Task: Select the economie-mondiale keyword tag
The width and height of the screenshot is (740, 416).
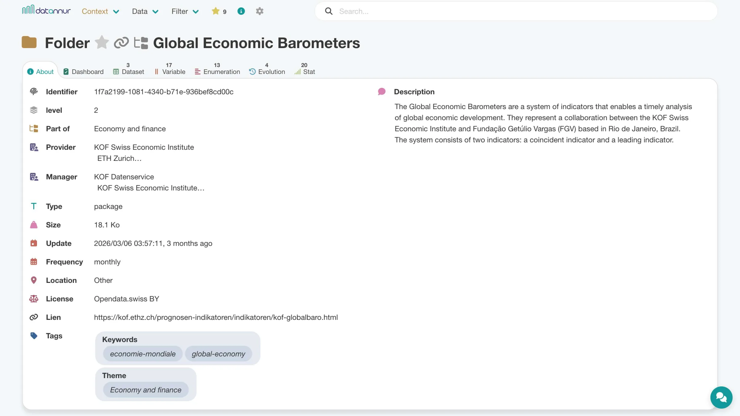Action: 143,354
